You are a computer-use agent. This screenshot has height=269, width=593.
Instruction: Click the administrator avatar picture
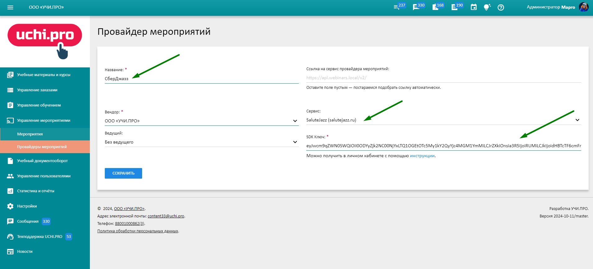(x=584, y=7)
